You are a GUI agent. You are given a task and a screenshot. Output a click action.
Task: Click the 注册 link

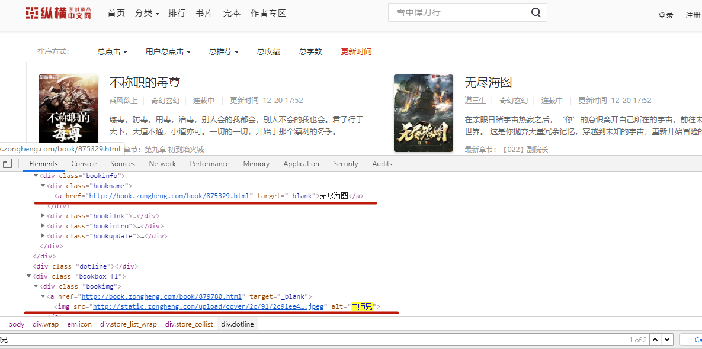(693, 15)
